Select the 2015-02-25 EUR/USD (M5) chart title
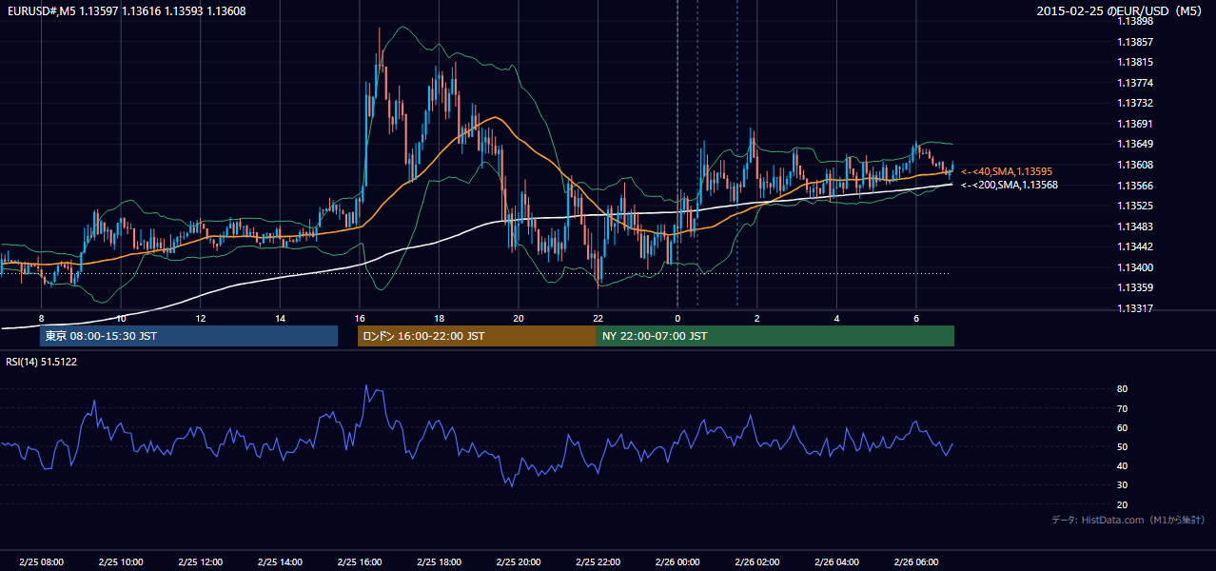 [x=1121, y=10]
